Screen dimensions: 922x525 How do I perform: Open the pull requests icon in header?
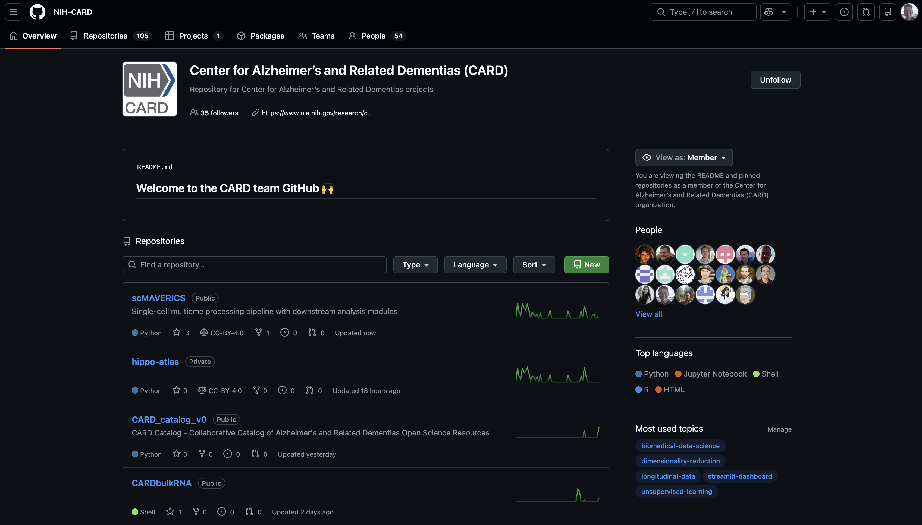coord(866,12)
